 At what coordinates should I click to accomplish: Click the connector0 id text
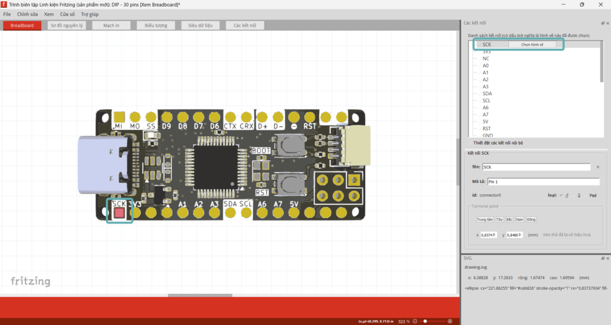pyautogui.click(x=490, y=195)
